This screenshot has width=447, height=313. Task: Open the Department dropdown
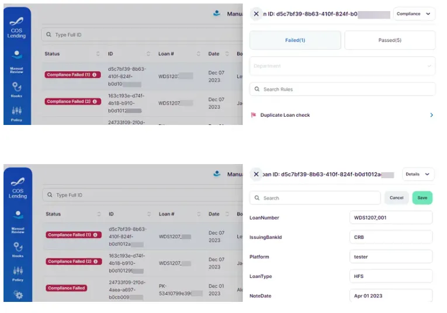pos(342,66)
